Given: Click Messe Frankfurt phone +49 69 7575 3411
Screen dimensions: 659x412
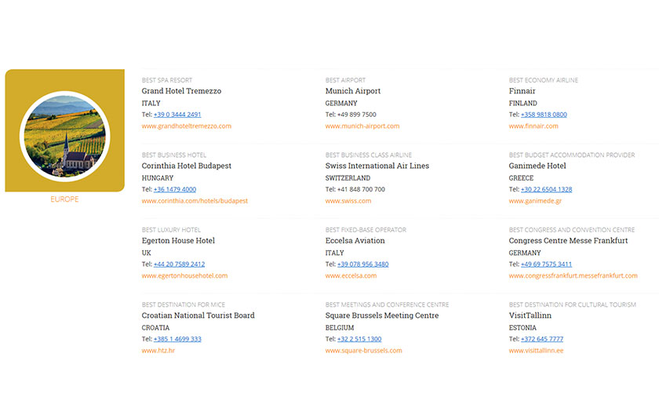Looking at the screenshot, I should [x=546, y=264].
